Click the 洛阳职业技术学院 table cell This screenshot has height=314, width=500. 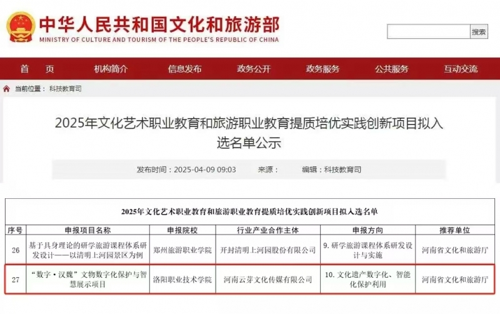click(x=182, y=280)
